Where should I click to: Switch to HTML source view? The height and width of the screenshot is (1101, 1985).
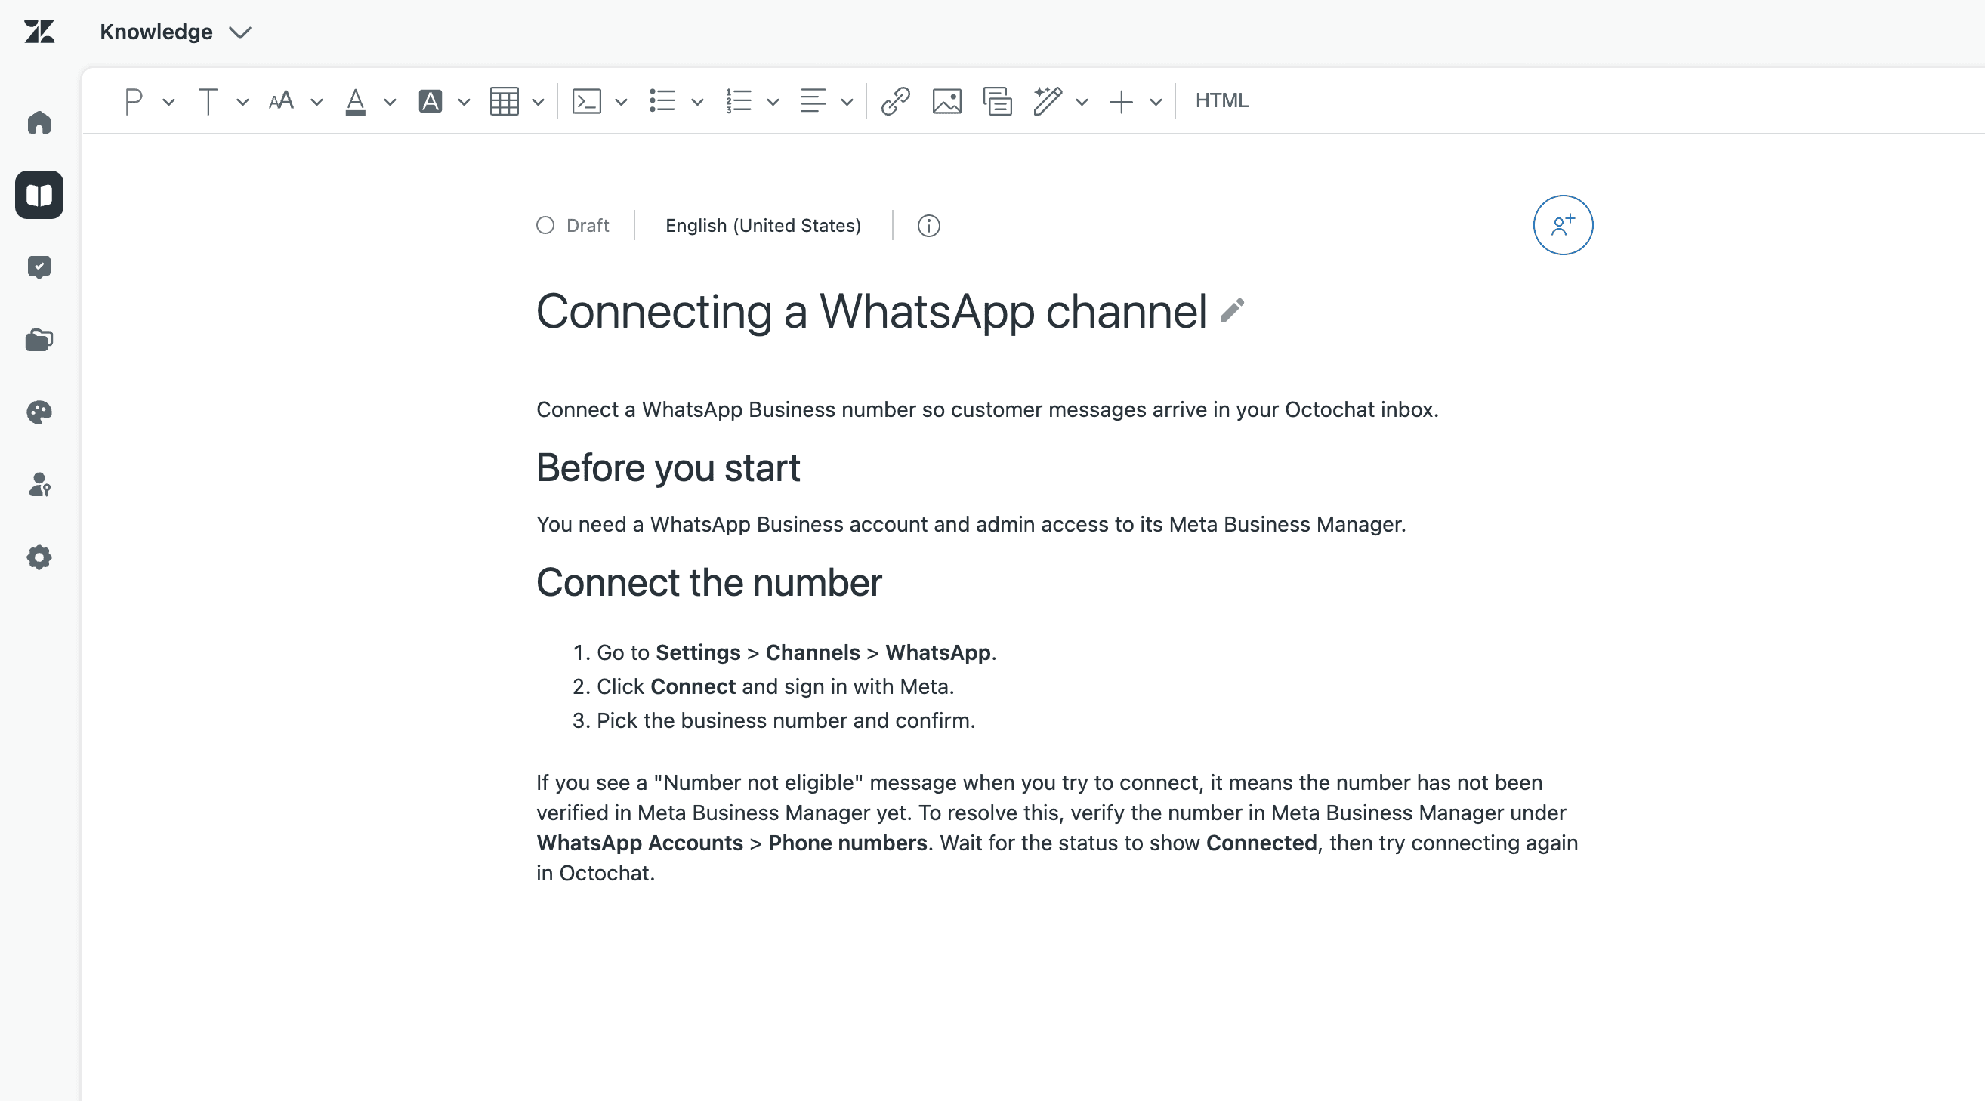tap(1222, 101)
